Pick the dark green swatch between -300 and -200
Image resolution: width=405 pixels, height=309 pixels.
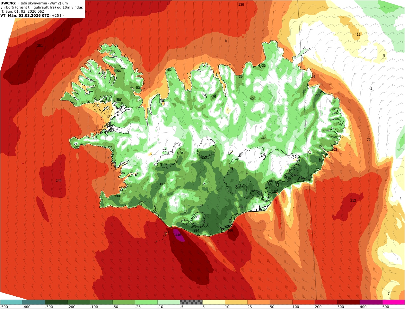point(56,302)
